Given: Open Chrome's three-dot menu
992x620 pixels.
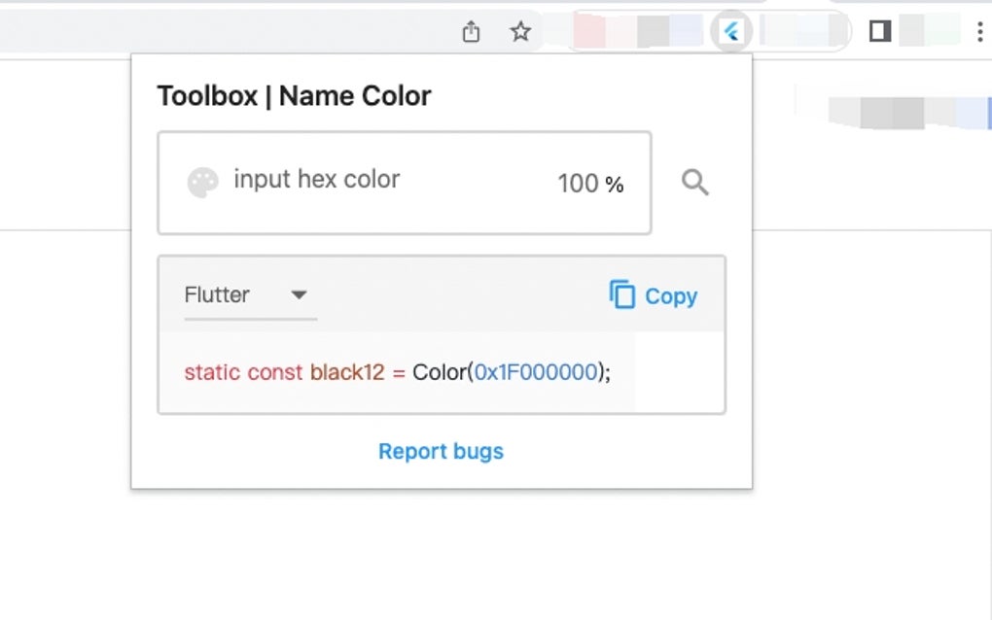Looking at the screenshot, I should coord(979,31).
